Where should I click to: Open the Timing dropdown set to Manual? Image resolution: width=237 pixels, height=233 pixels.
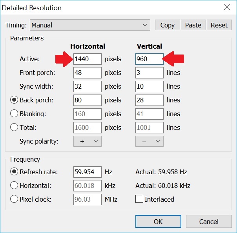point(90,25)
